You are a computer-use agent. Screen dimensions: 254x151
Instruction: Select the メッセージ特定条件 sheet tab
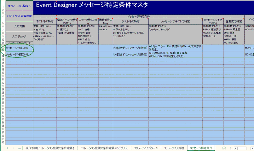coord(201,148)
